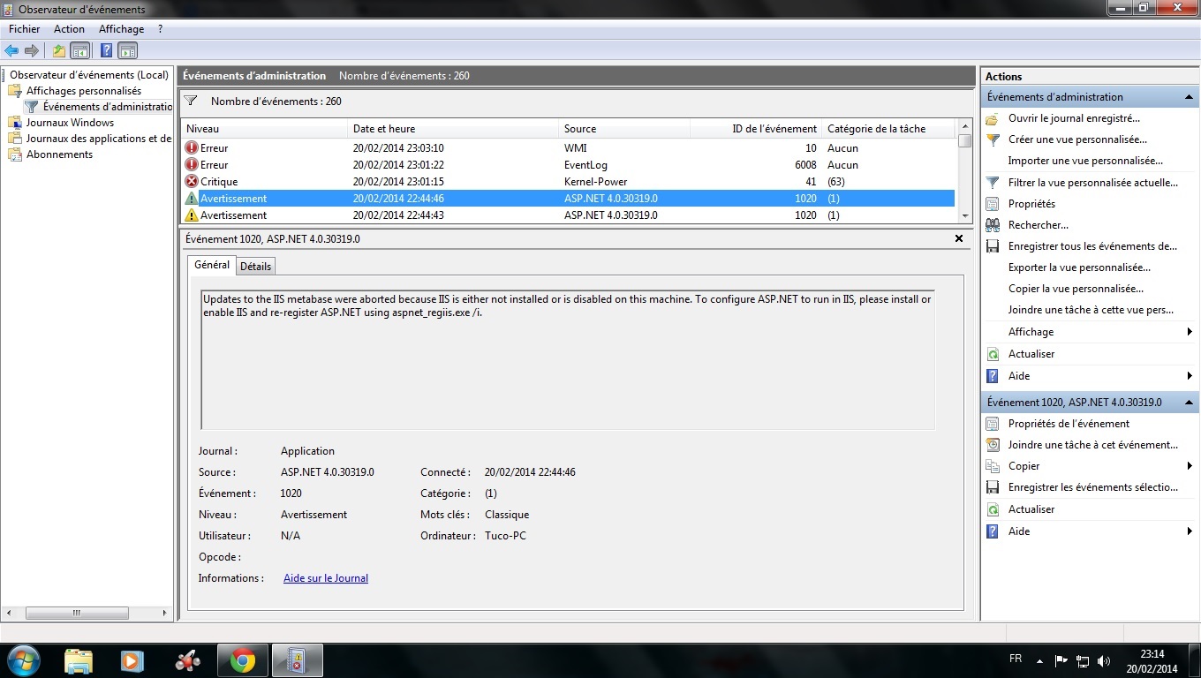Toggle the Action pane toolbar icon

(x=128, y=50)
